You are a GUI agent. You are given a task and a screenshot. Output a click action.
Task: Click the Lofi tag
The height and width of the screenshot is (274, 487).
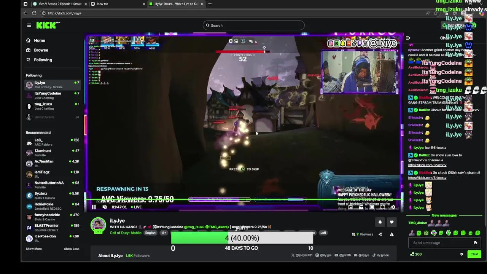pyautogui.click(x=323, y=233)
